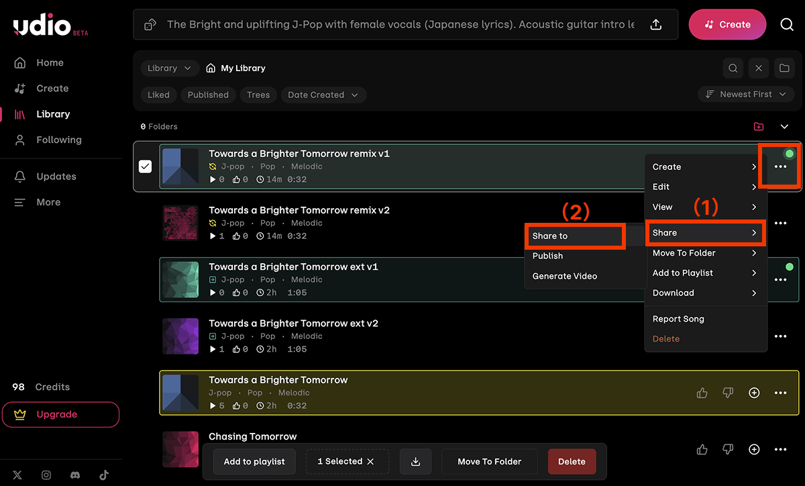The image size is (805, 486).
Task: Click the library search magnifier button
Action: 733,68
